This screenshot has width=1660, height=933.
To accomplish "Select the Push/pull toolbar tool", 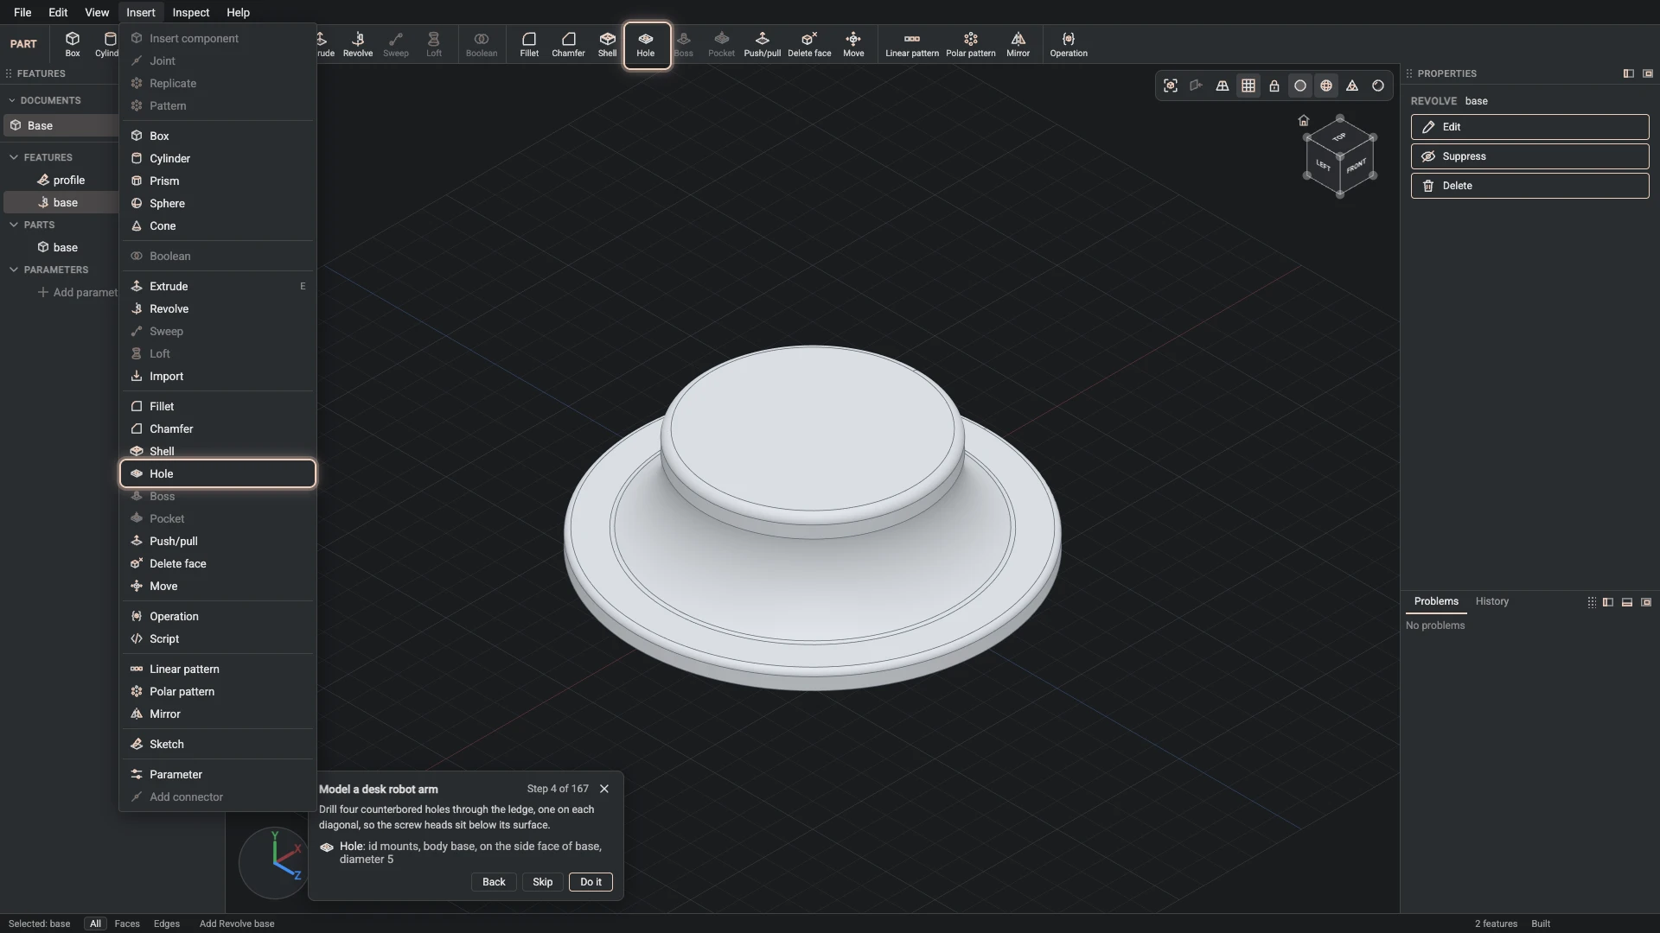I will tap(762, 45).
